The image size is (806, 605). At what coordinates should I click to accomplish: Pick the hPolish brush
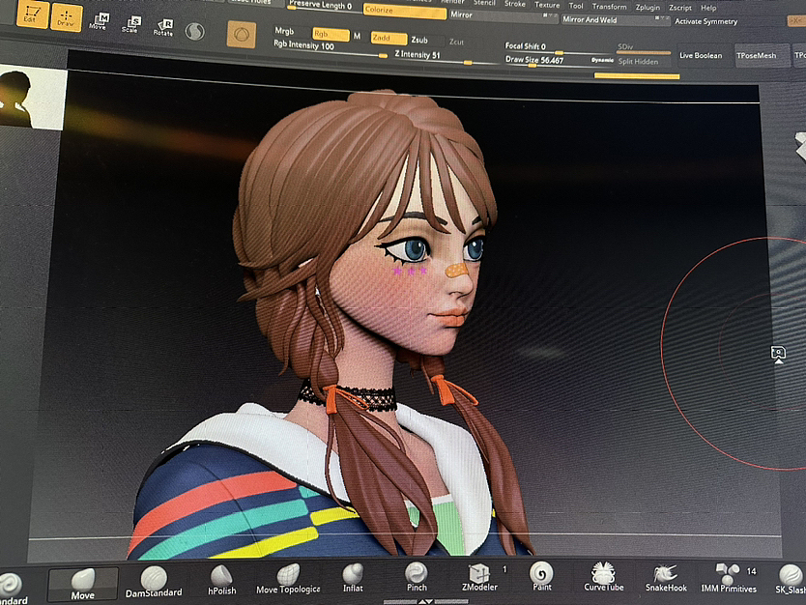[221, 580]
